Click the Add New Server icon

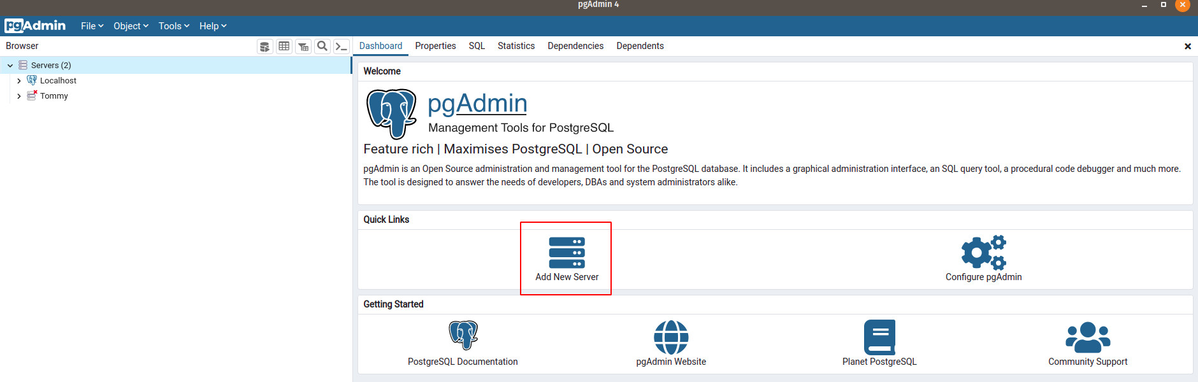point(567,253)
